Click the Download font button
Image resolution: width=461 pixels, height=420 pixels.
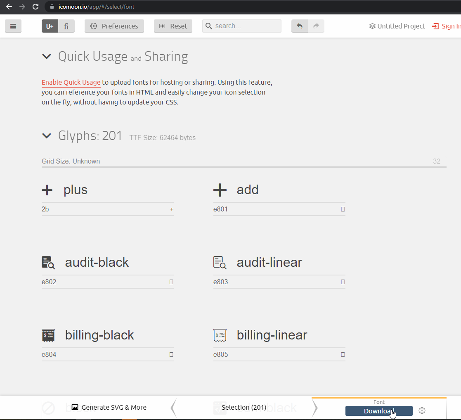tap(379, 411)
